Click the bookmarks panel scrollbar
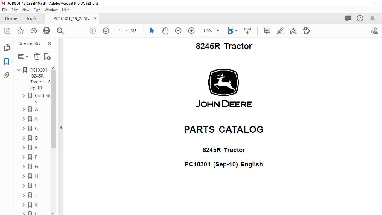Image resolution: width=382 pixels, height=215 pixels. pos(54,109)
